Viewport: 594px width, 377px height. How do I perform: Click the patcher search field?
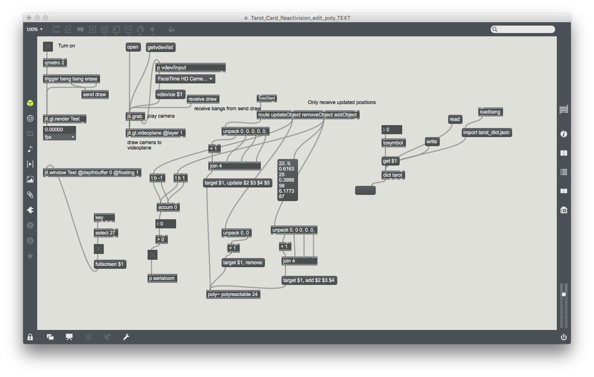coord(523,29)
